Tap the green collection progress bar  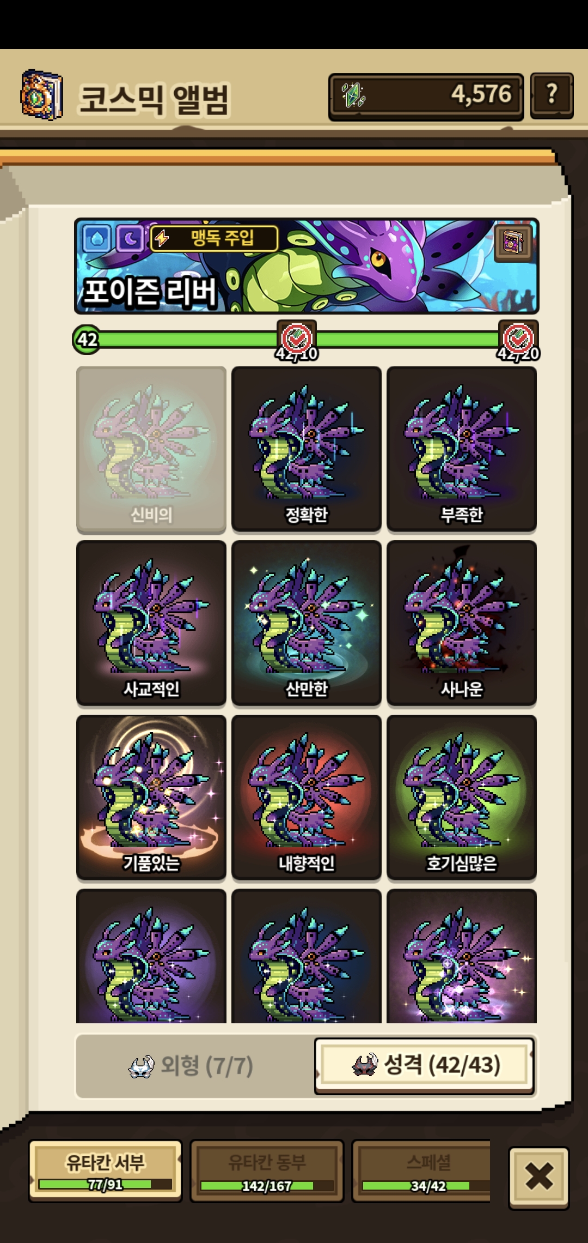pyautogui.click(x=305, y=339)
